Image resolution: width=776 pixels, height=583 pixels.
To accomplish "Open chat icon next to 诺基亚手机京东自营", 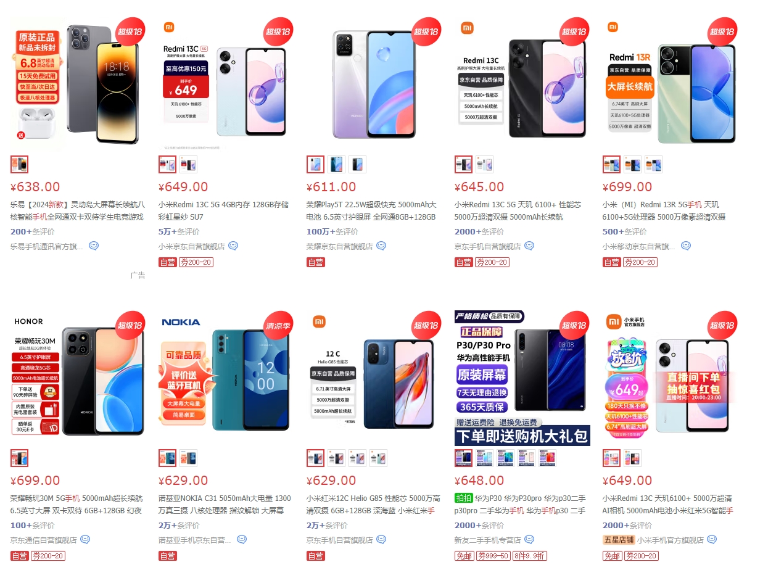I will point(242,539).
